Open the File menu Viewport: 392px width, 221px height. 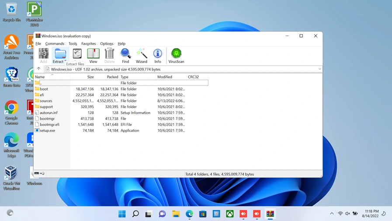click(x=38, y=44)
